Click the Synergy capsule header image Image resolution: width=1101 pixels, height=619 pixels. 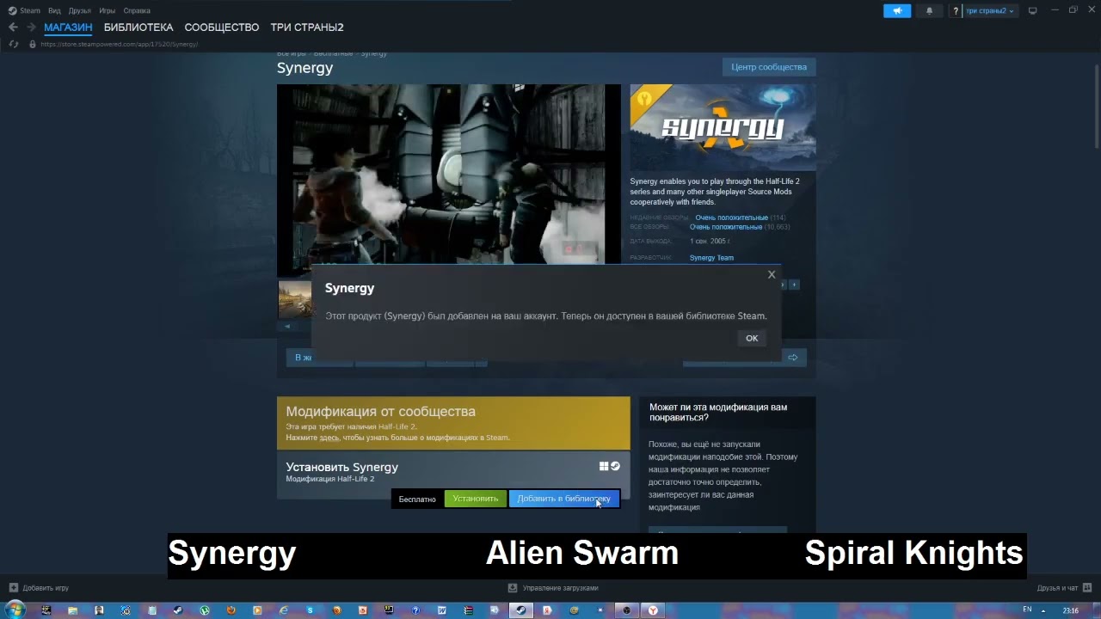723,127
